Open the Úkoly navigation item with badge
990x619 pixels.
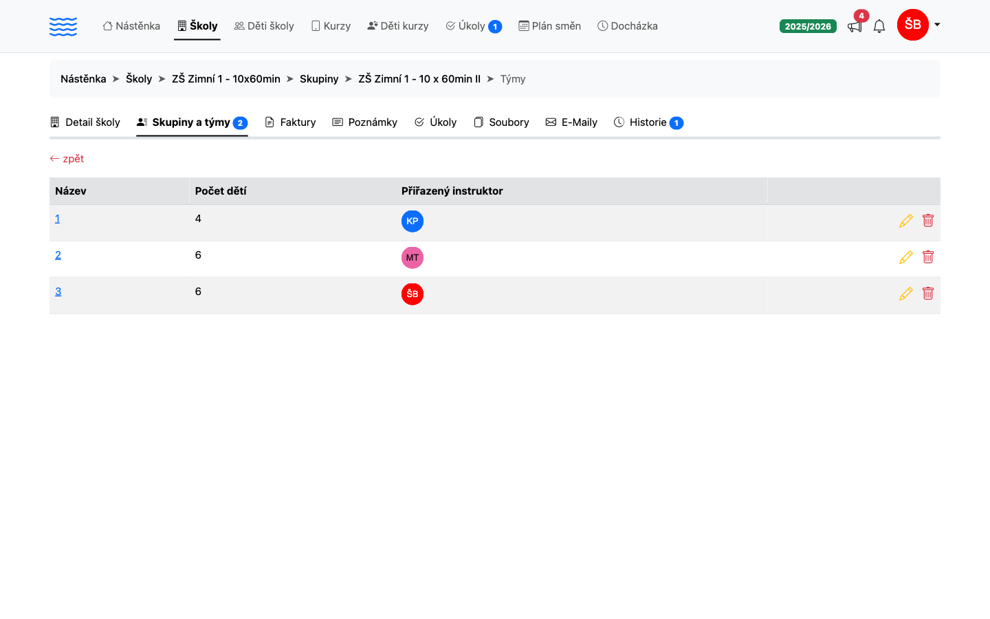click(x=474, y=26)
